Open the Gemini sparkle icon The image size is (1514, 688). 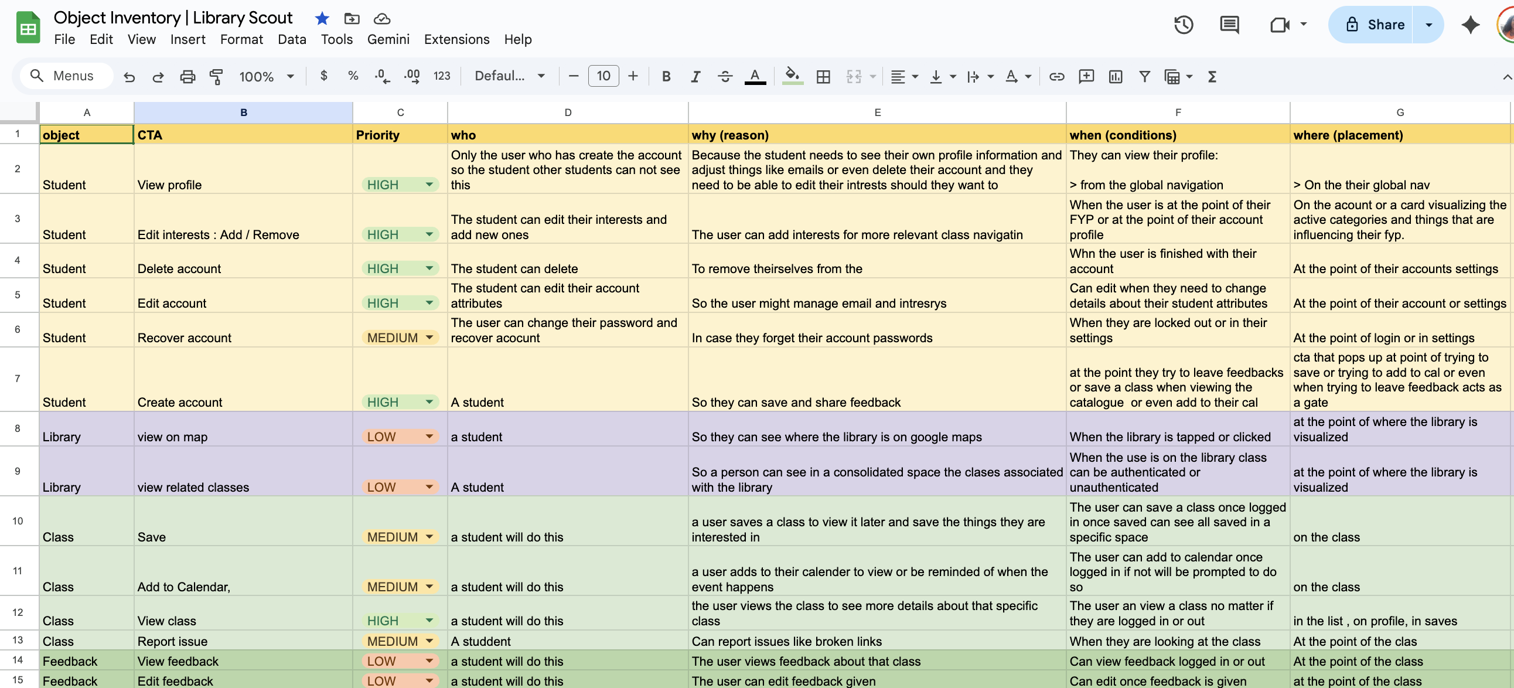pos(1471,25)
